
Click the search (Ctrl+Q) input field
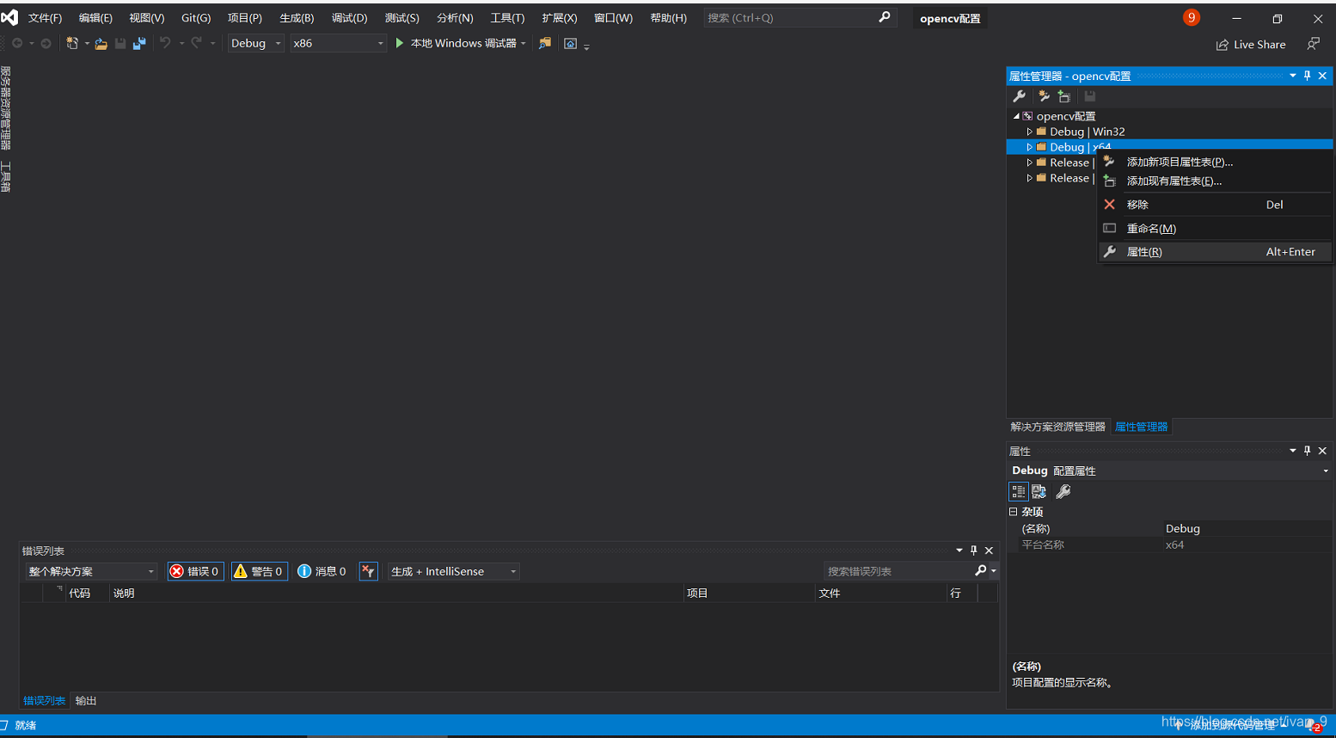coord(800,18)
